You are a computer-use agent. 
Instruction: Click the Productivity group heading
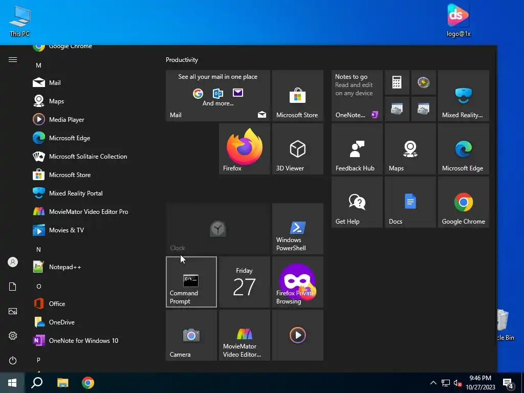182,60
